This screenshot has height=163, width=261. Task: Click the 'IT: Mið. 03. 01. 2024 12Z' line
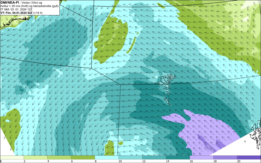point(16,9)
